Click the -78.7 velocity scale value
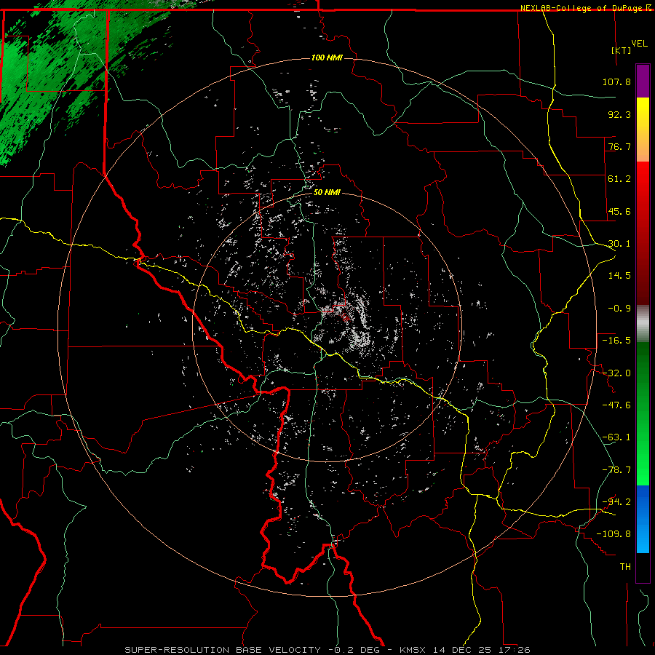This screenshot has height=655, width=655. pos(616,470)
